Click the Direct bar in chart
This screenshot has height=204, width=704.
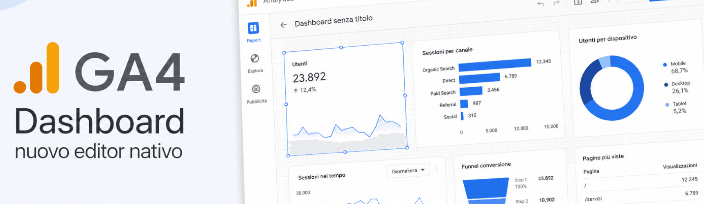pos(479,78)
